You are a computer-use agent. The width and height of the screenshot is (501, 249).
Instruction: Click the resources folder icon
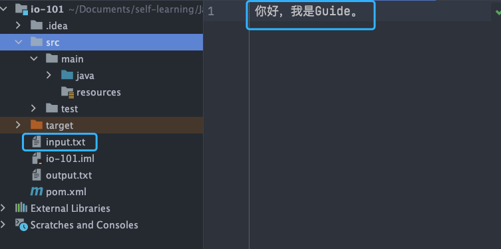coord(67,92)
